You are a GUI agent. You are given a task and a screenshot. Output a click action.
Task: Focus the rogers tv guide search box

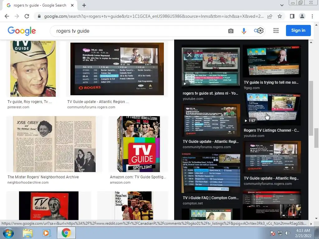tap(138, 31)
